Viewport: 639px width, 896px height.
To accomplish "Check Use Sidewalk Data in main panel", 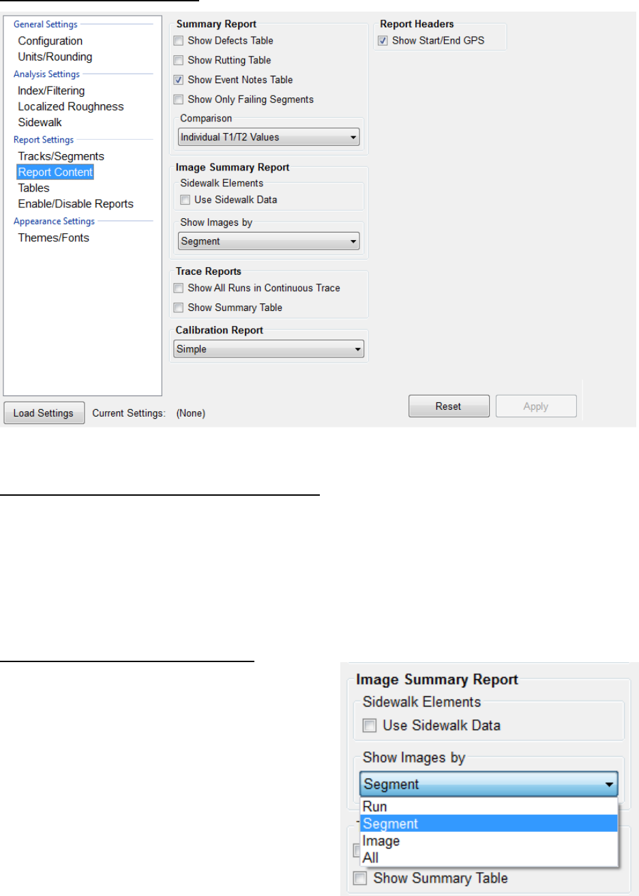I will click(x=185, y=200).
